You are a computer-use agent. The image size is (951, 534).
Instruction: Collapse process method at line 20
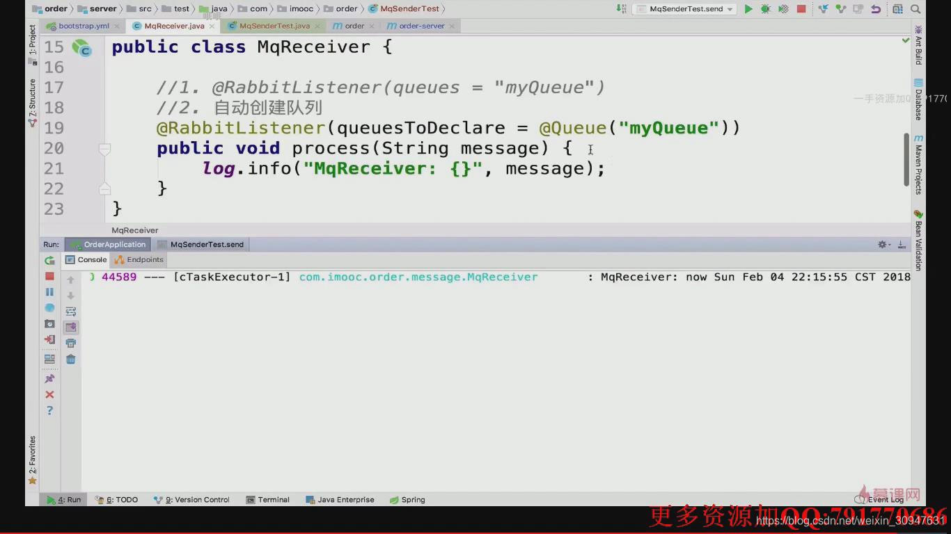(x=104, y=149)
